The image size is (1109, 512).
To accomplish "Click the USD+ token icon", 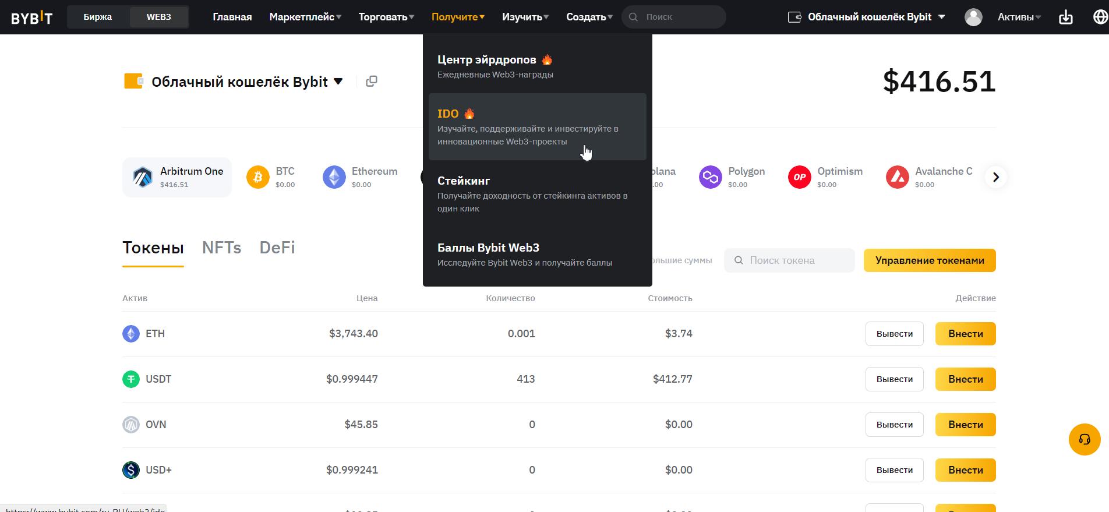I will click(131, 470).
